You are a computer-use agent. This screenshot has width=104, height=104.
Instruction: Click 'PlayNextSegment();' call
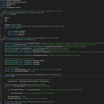(x=15, y=98)
